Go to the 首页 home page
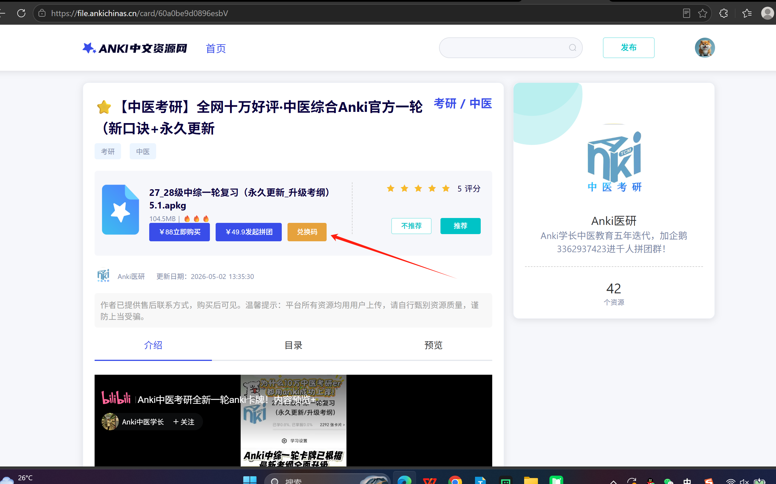Screen dimensions: 776x484 coord(216,48)
